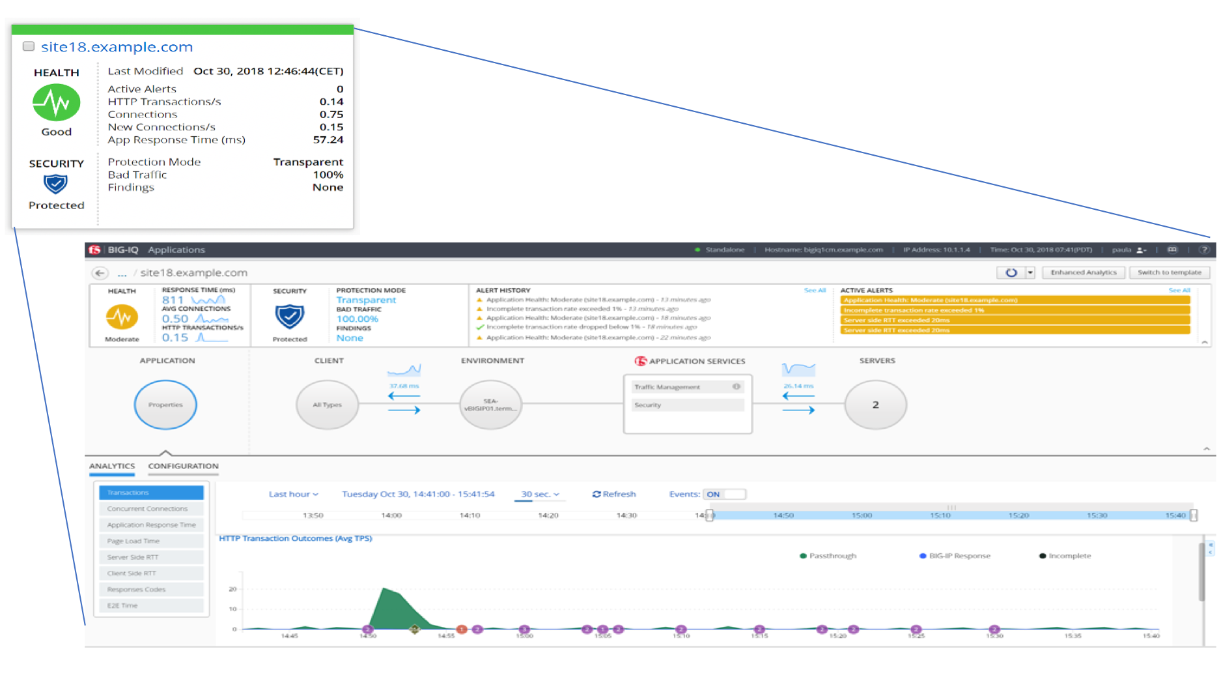
Task: Expand the dropdown arrow next to refresh icon
Action: 1030,272
